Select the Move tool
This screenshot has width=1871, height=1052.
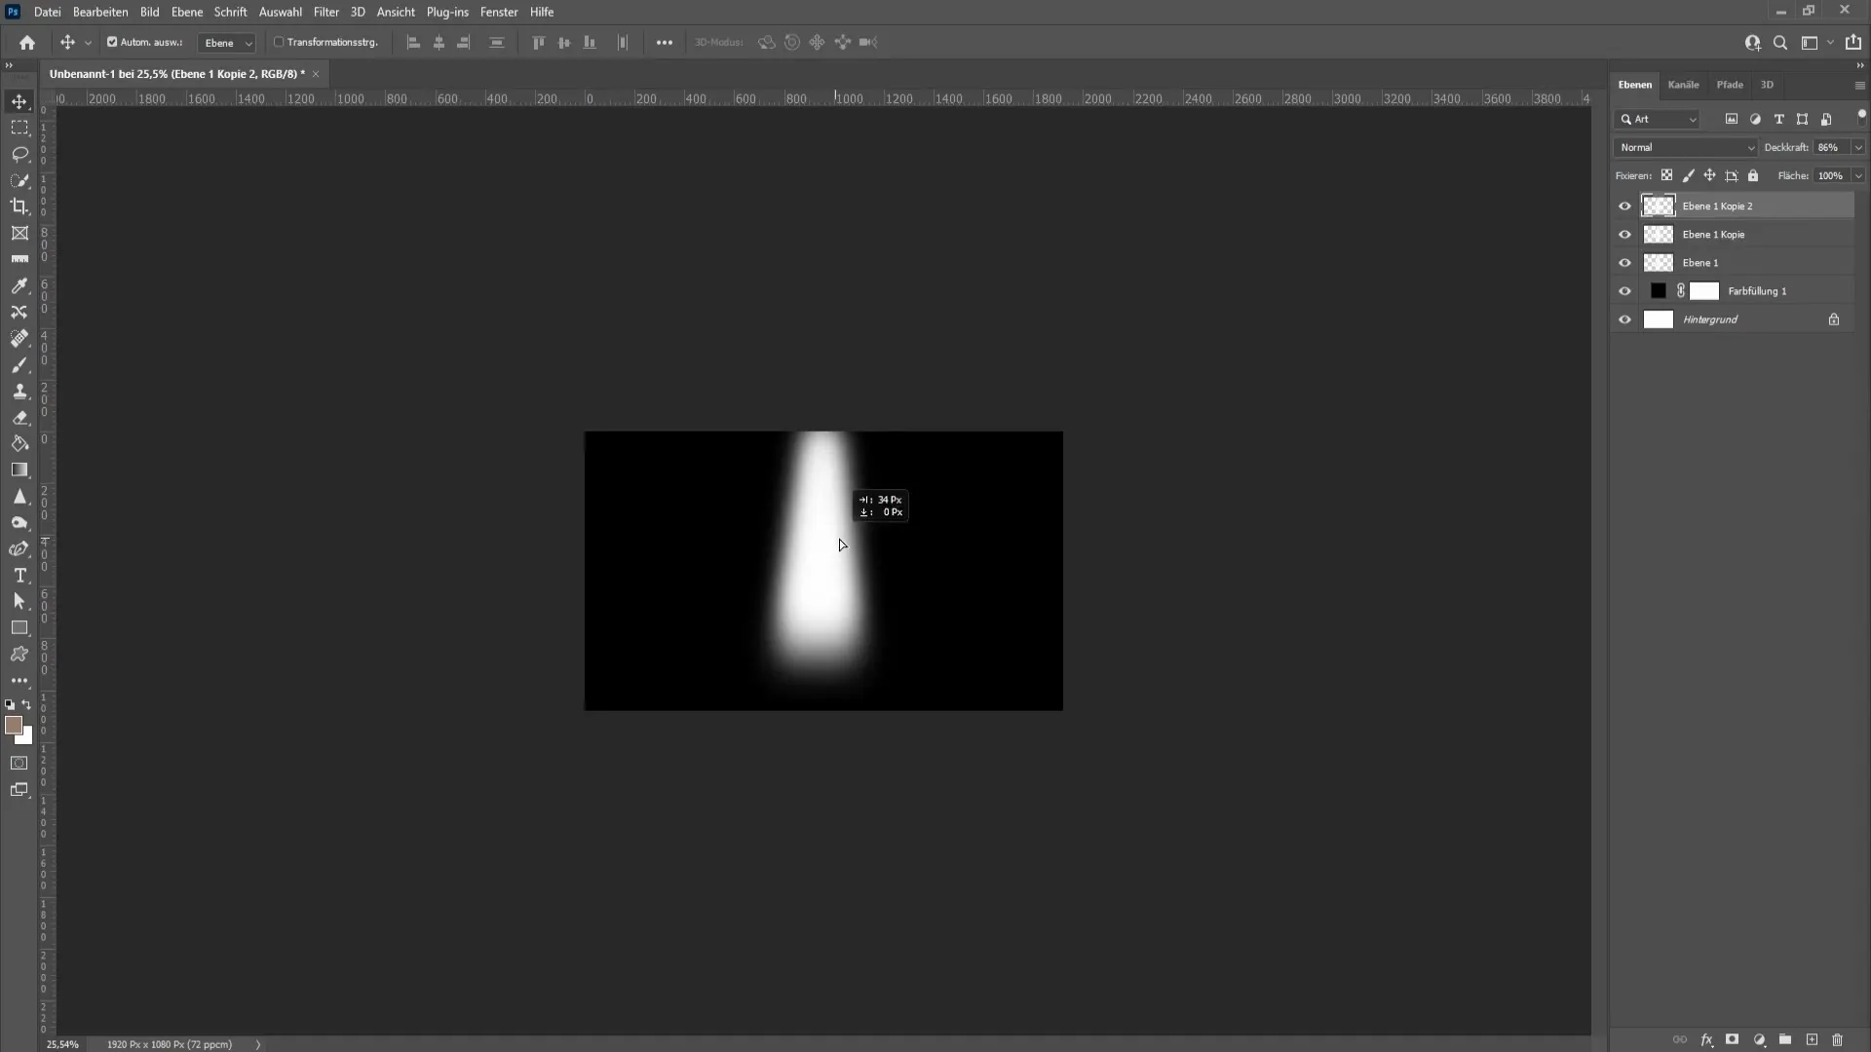(19, 101)
